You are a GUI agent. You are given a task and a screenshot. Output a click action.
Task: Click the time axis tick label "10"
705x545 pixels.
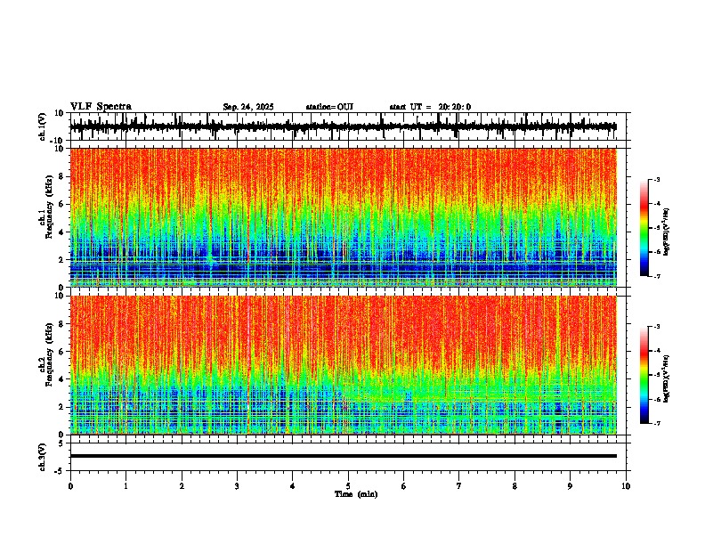626,486
